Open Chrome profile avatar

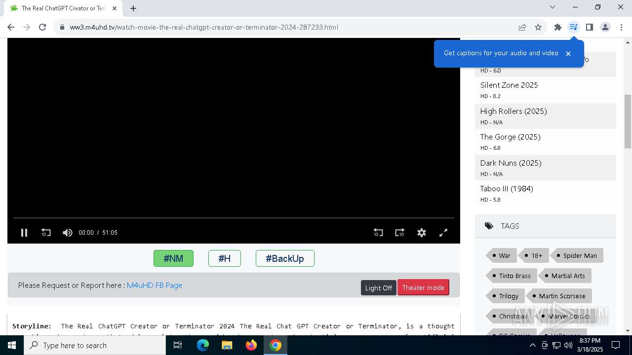[x=605, y=27]
